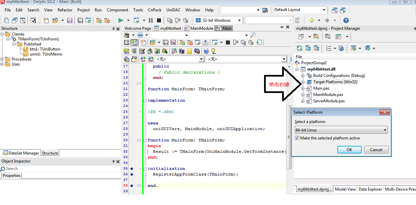Screen dimensions: 416x205
Task: Click the Save All icon in main toolbar
Action: tap(80, 20)
